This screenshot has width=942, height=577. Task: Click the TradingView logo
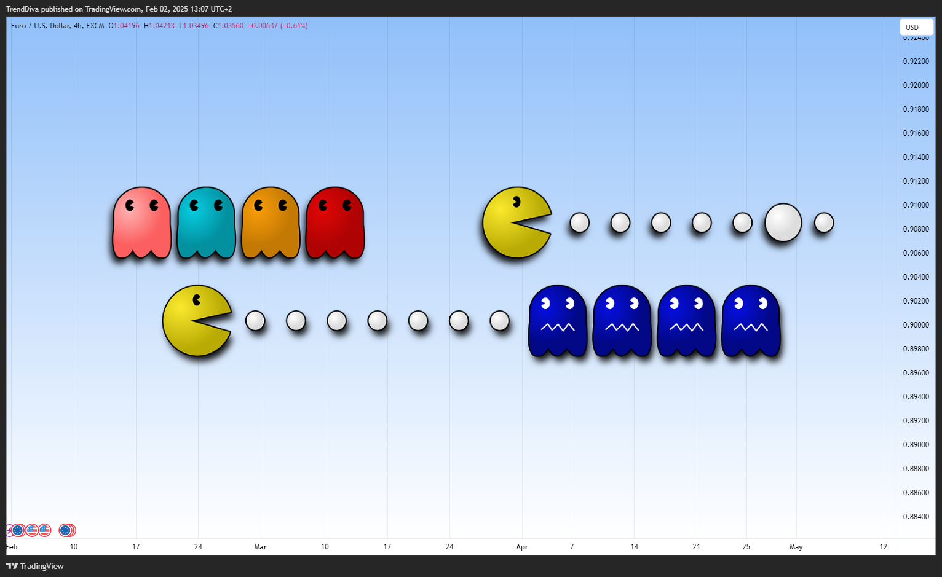[x=35, y=566]
